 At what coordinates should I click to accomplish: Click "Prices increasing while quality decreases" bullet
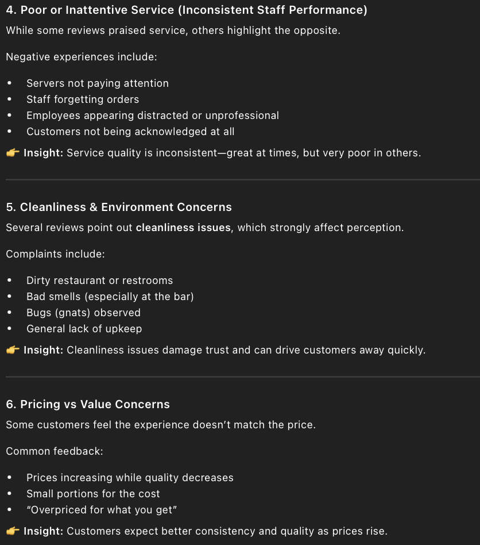coord(130,478)
